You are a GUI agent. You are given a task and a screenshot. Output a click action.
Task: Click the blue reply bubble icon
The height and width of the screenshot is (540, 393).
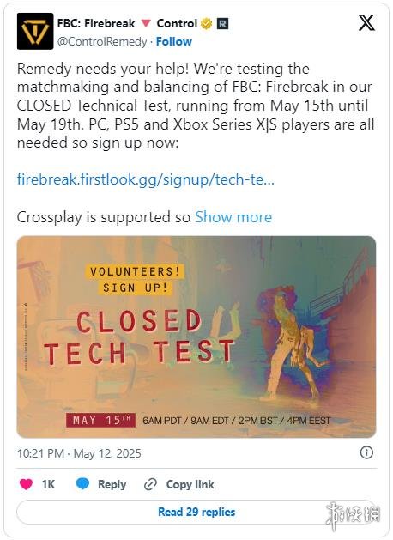point(82,484)
